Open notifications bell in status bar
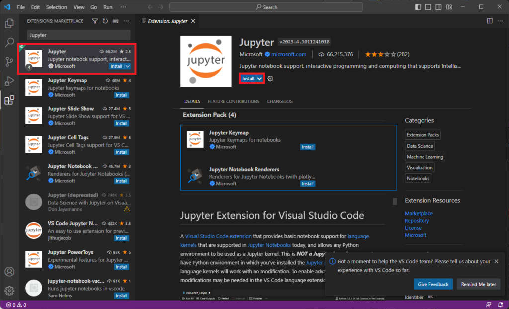Viewport: 509px width, 309px height. click(x=500, y=305)
